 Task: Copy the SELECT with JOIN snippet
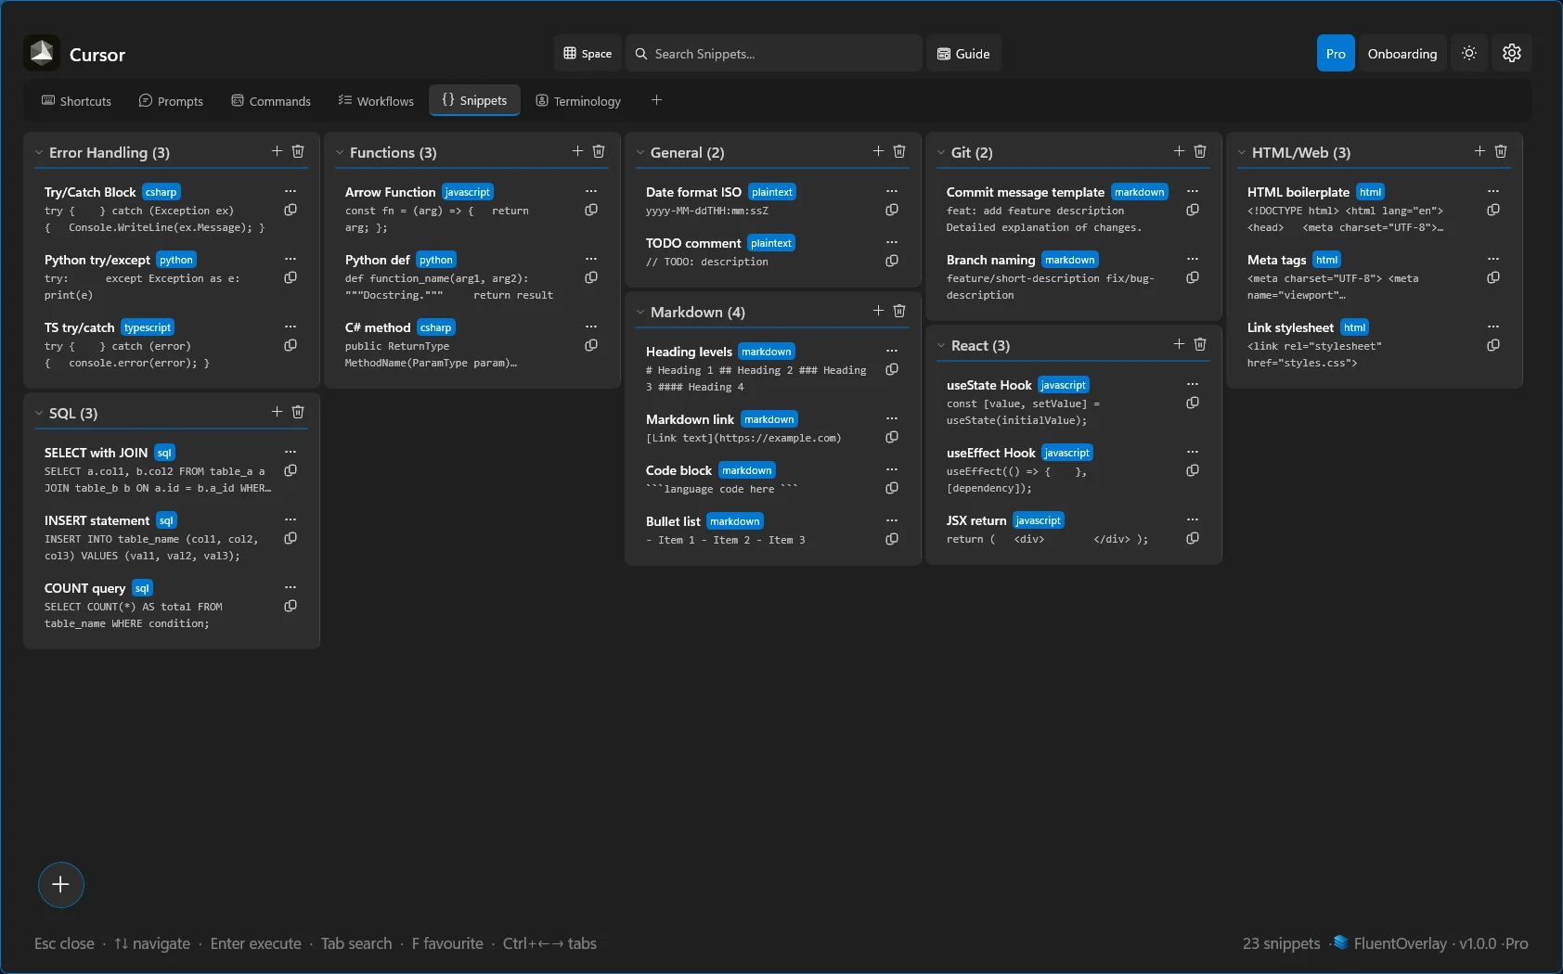291,470
